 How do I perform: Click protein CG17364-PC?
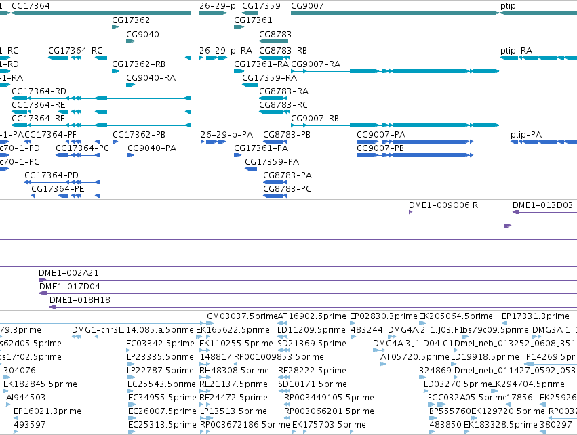click(83, 148)
